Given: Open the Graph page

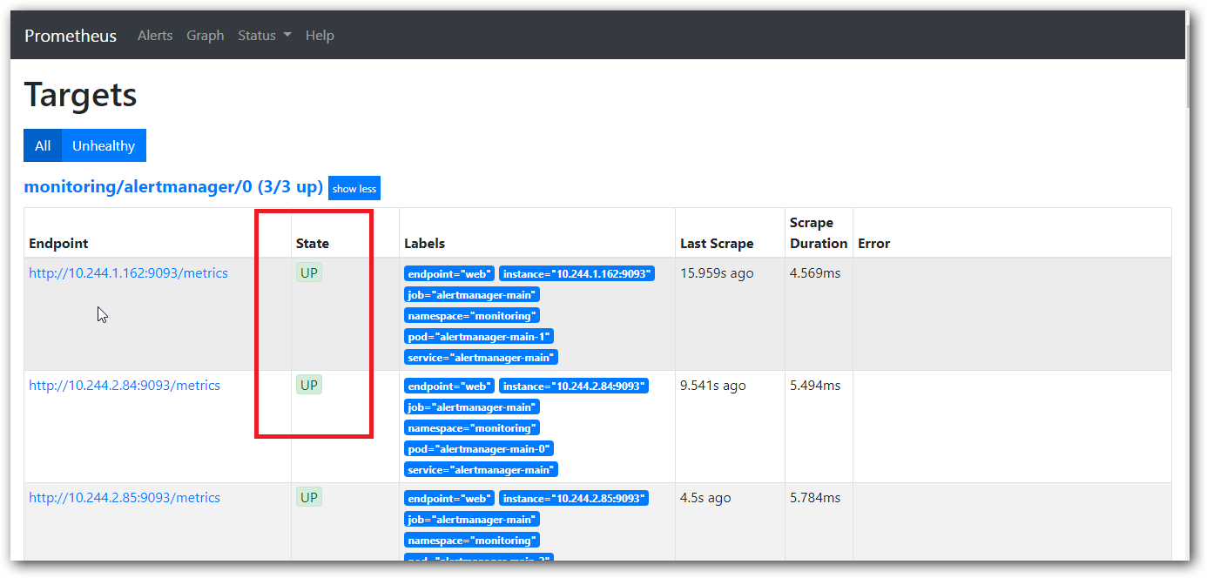Looking at the screenshot, I should 206,36.
